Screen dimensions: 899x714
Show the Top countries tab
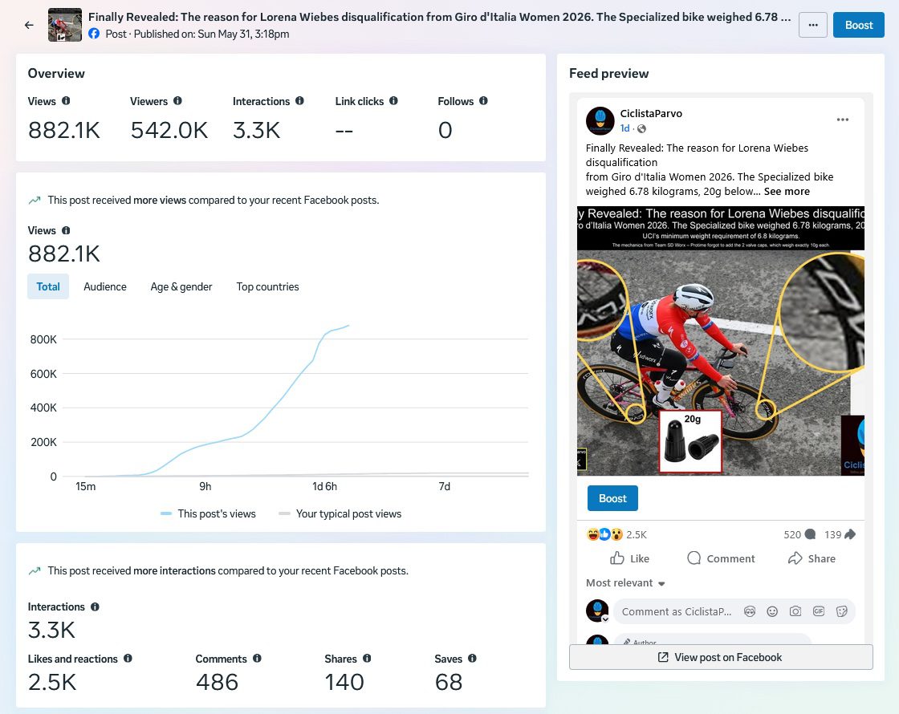point(268,286)
